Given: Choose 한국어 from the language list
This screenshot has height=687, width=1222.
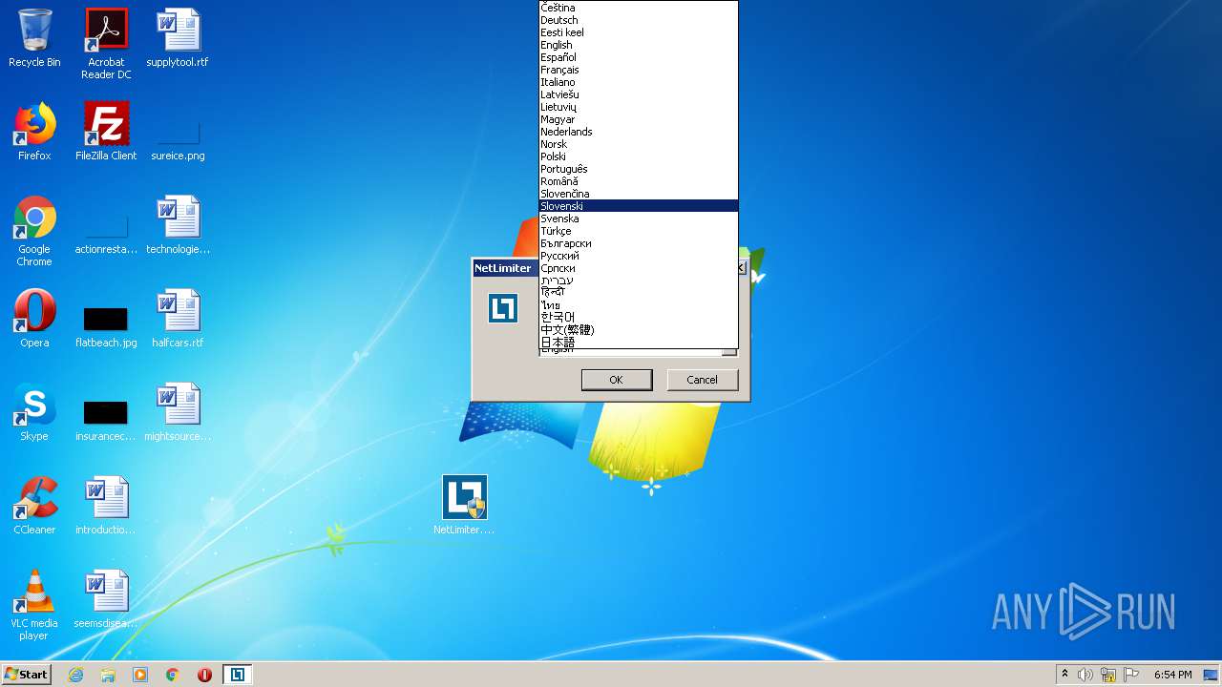Looking at the screenshot, I should point(639,317).
